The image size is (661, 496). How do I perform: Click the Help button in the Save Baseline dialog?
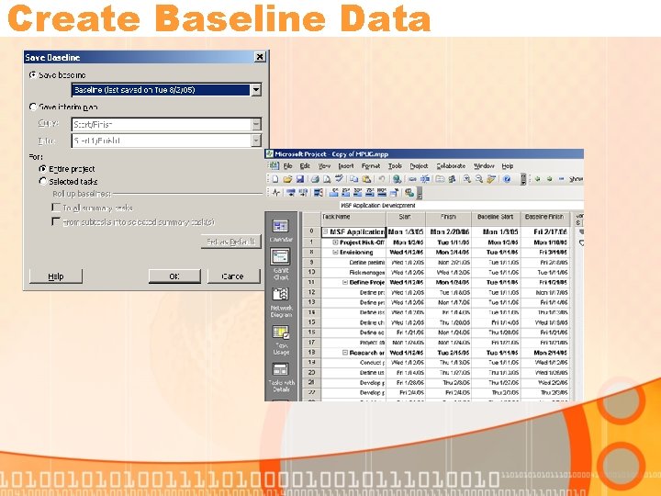[x=56, y=276]
